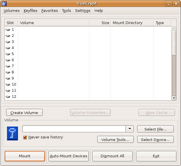Screen dimensions: 181x166
Task: Click the Create Volume button
Action: coord(24,112)
